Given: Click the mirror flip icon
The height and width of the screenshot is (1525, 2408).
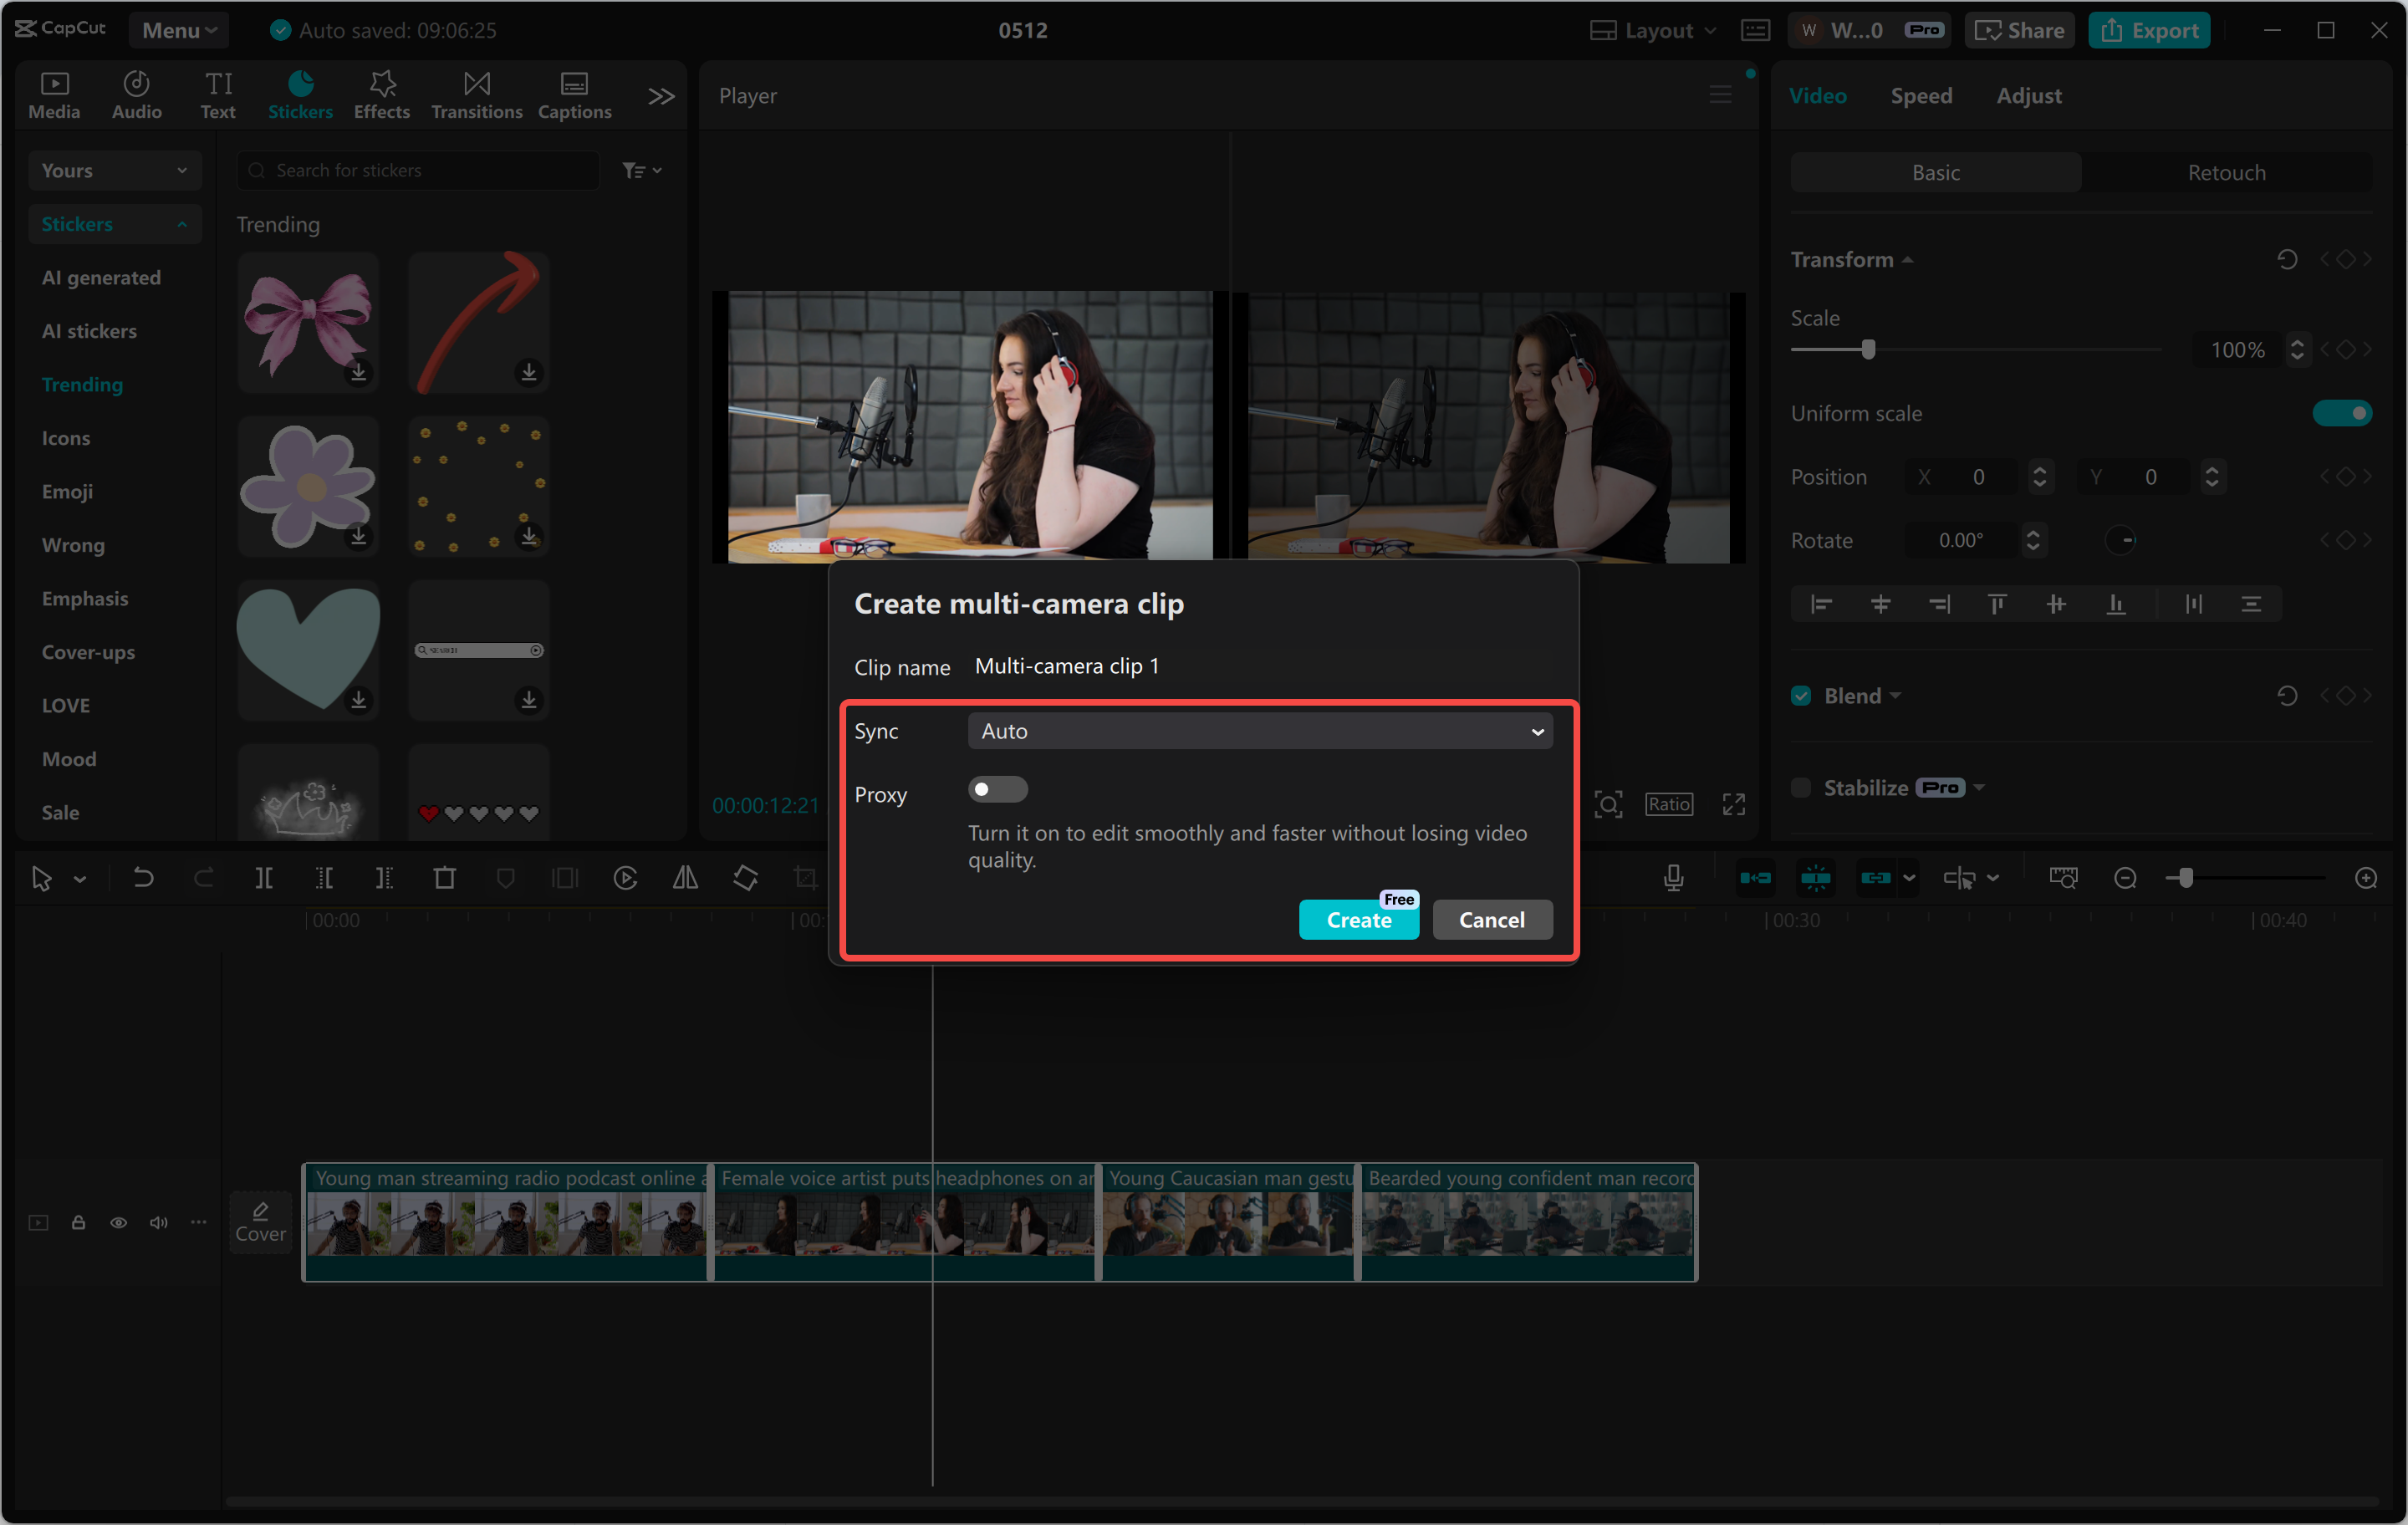Looking at the screenshot, I should click(685, 878).
